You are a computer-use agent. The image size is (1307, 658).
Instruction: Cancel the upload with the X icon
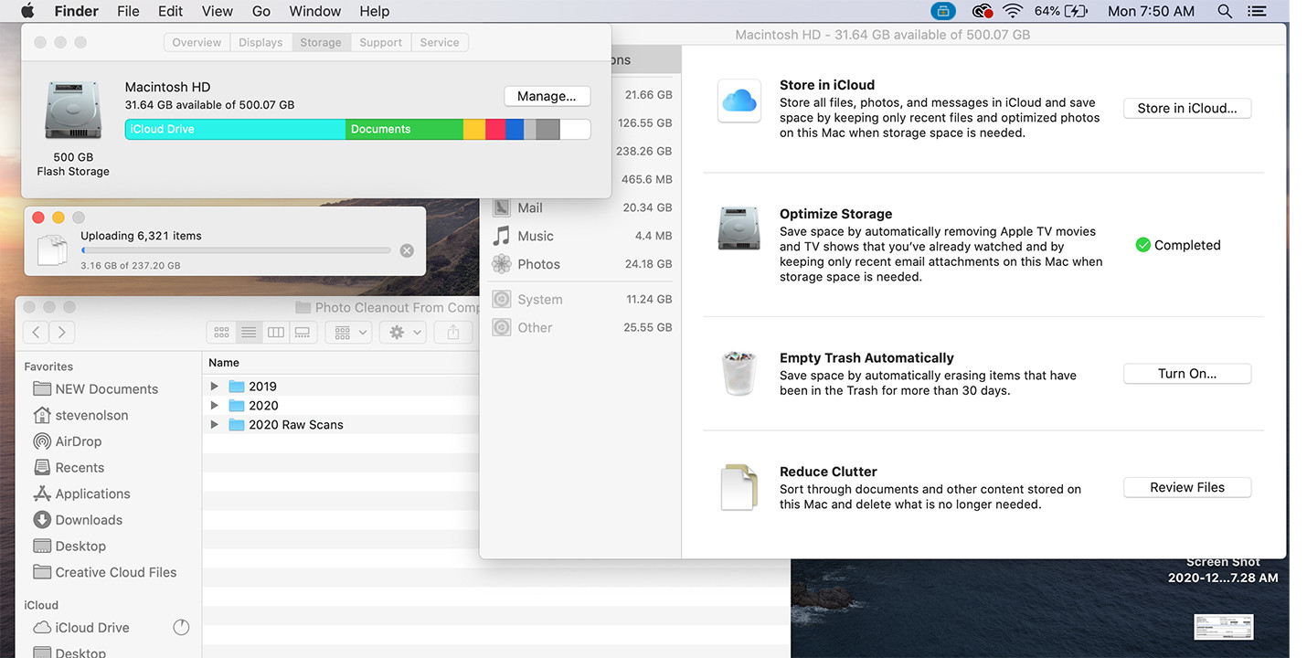click(x=407, y=250)
